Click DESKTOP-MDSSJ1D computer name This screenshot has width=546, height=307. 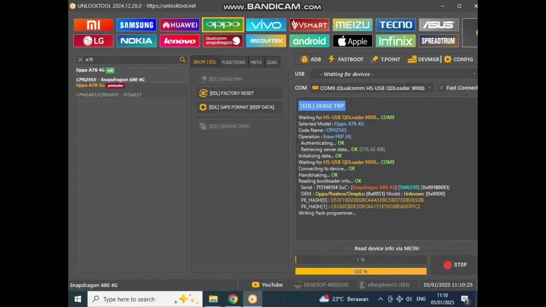tap(322, 285)
